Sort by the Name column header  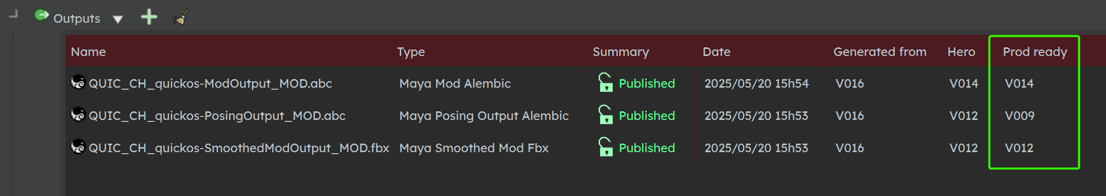click(88, 52)
